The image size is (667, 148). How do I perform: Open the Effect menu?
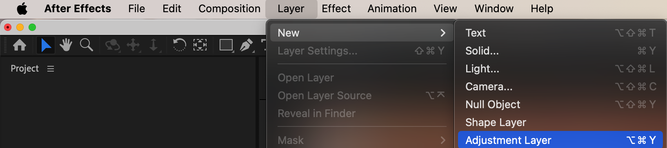(336, 9)
